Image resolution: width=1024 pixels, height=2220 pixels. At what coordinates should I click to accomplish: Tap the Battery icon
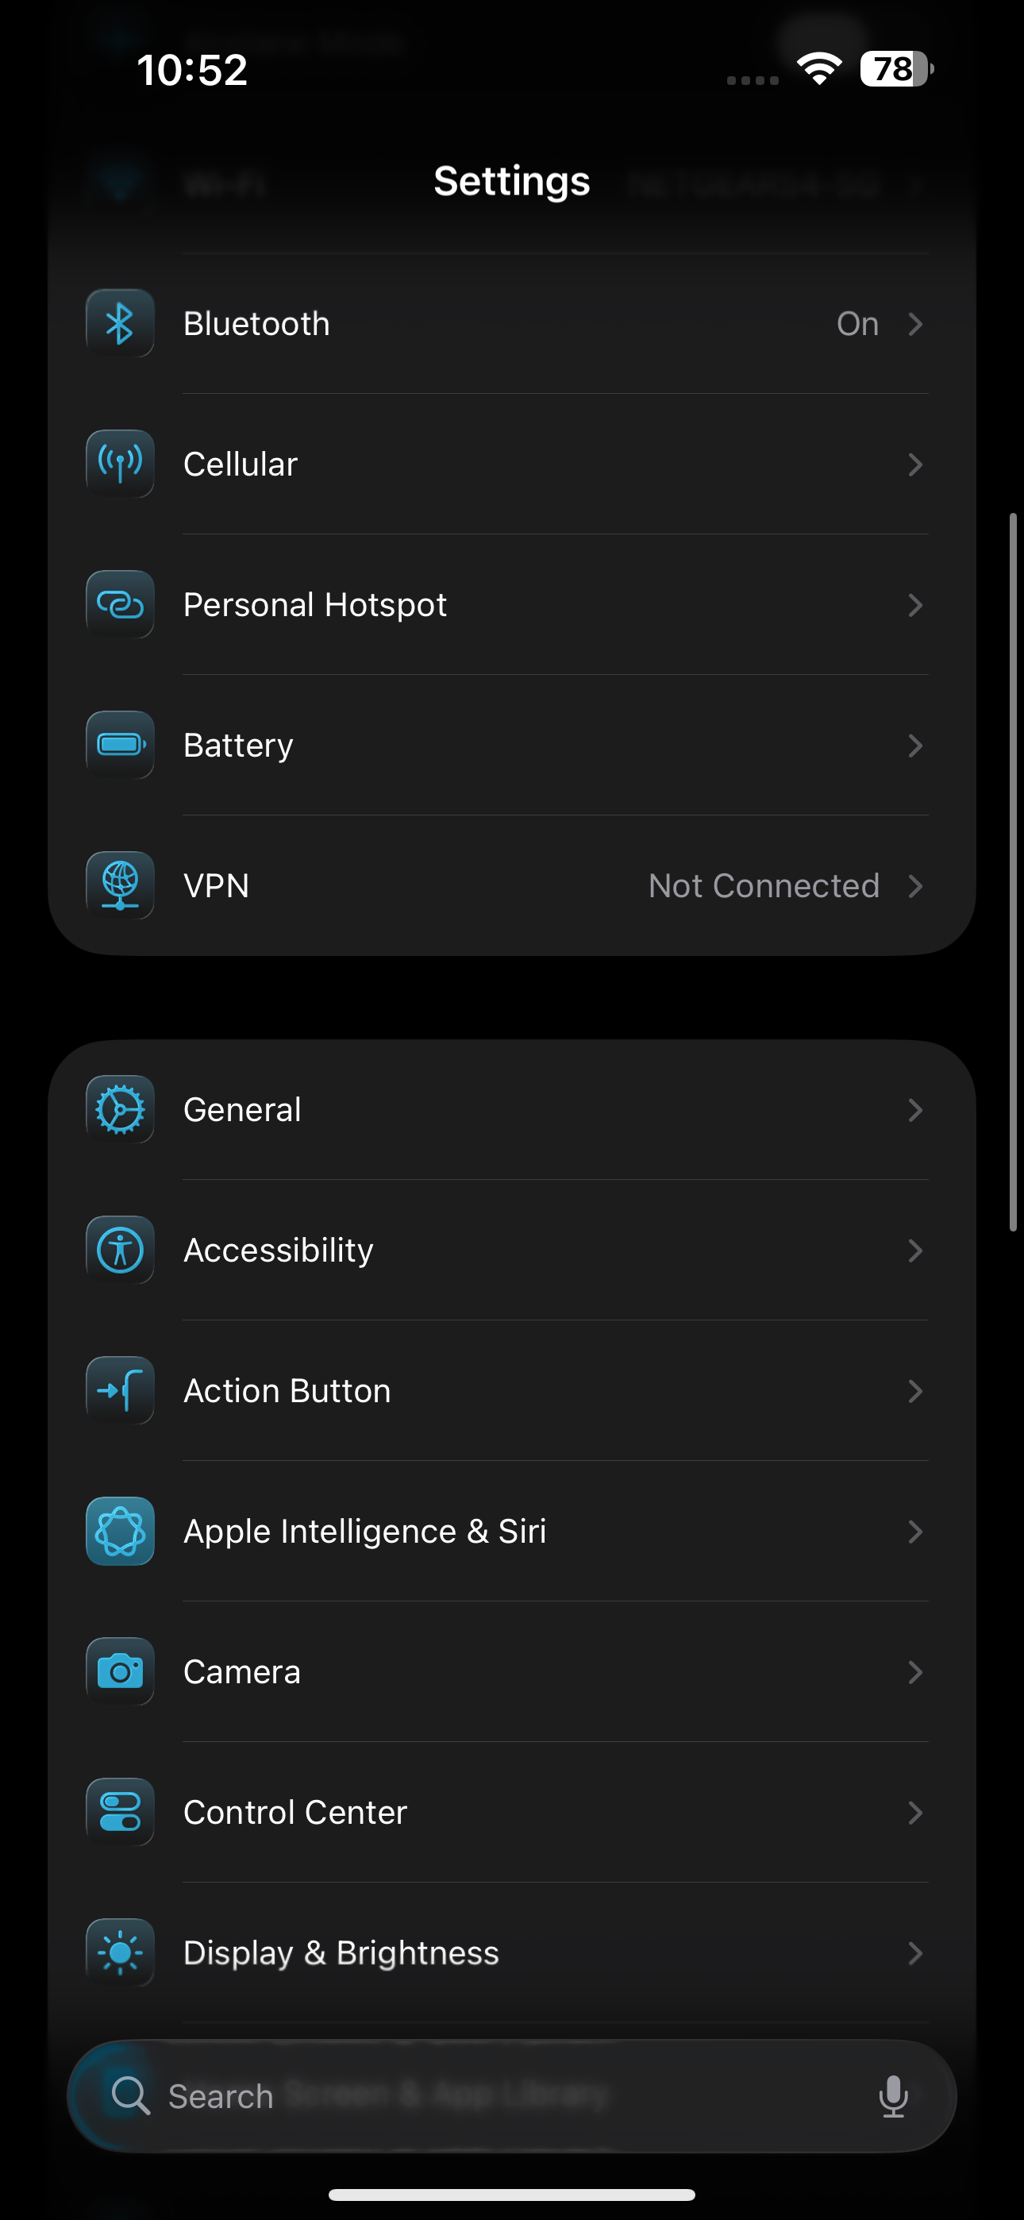120,746
